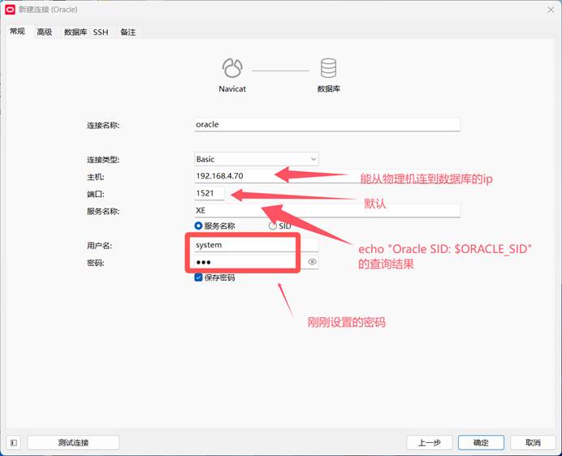Click the 主机 field with 192.168.4.70

tap(326, 176)
